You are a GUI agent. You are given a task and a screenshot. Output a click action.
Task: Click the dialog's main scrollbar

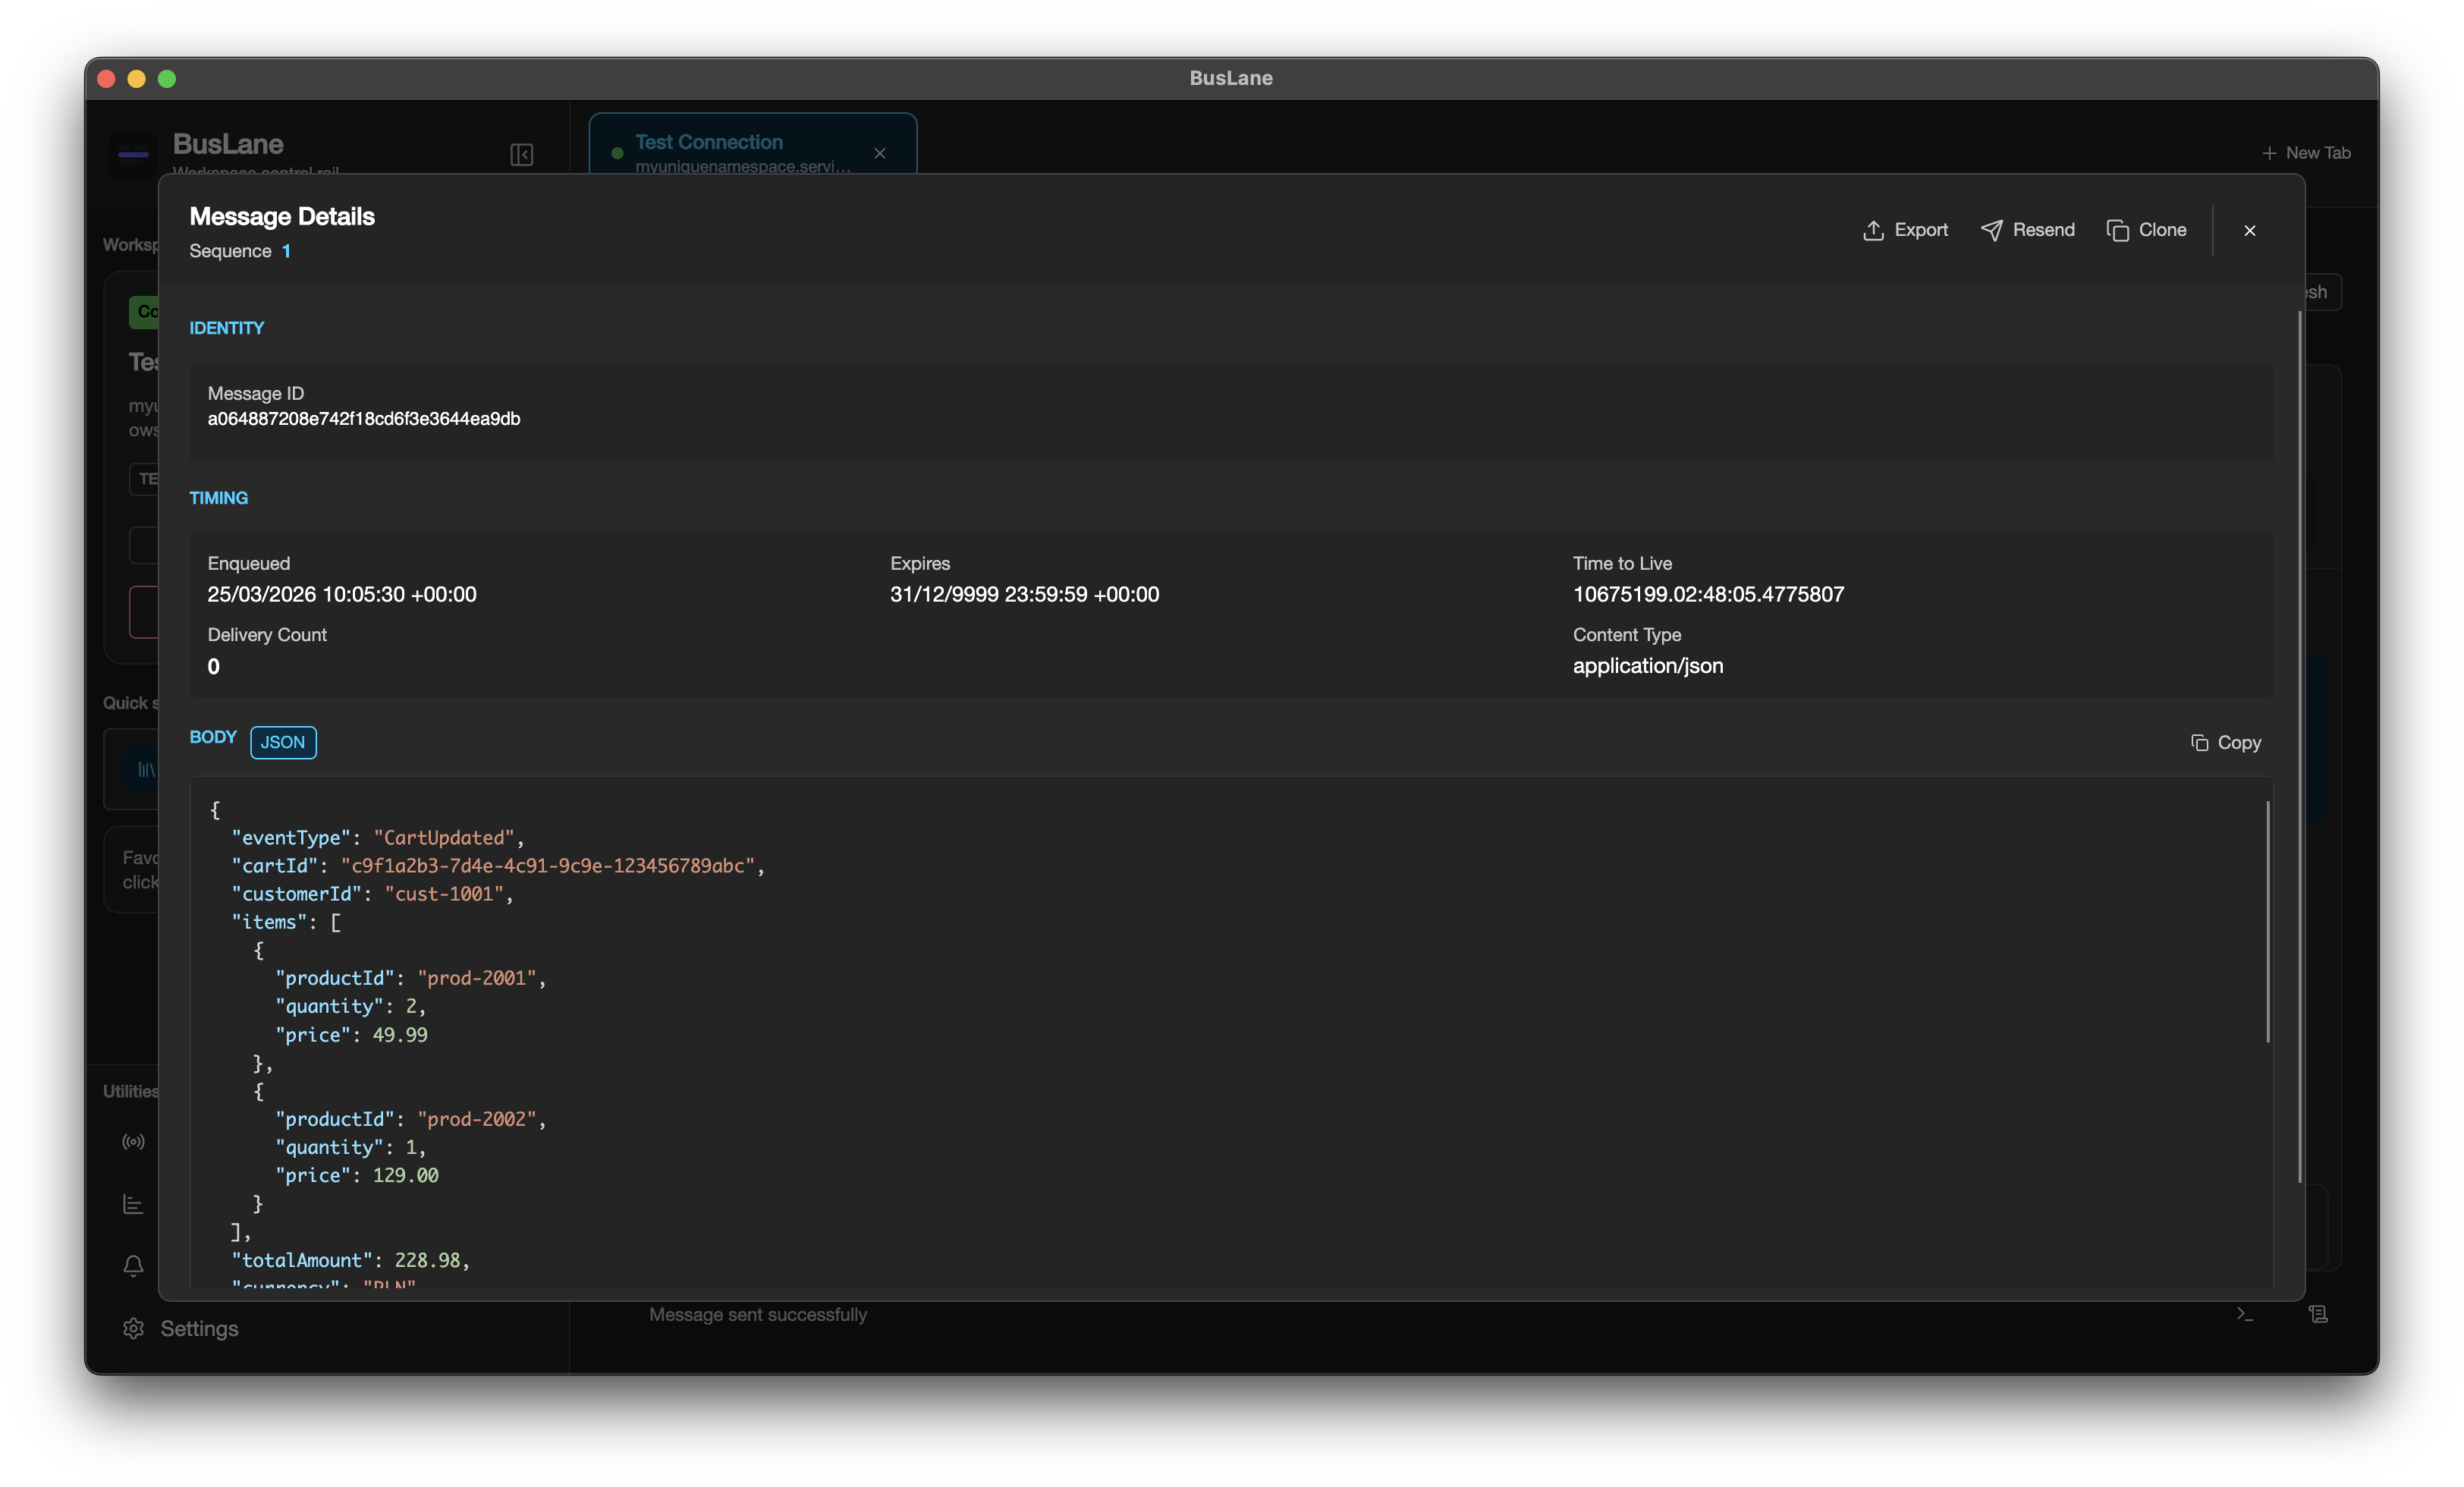click(2300, 747)
